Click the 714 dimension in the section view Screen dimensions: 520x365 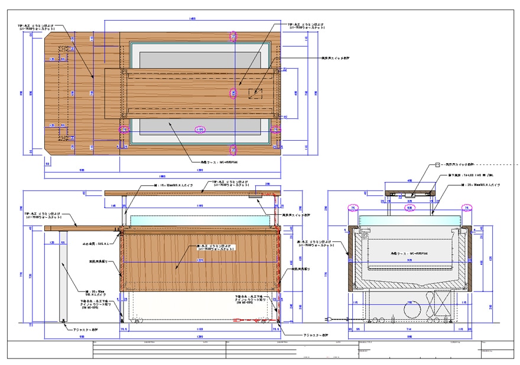tap(409, 329)
